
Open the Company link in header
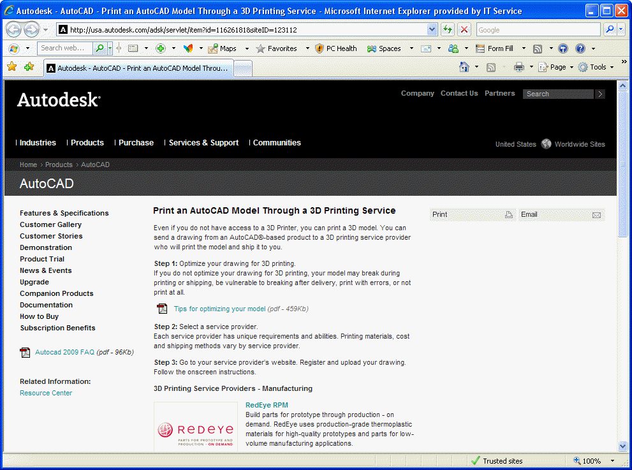coord(418,93)
